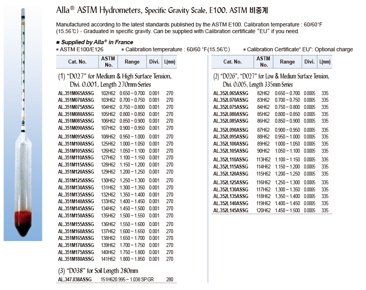Select ASTM number 141H62 in the left table
366x290 pixels.
click(x=108, y=259)
